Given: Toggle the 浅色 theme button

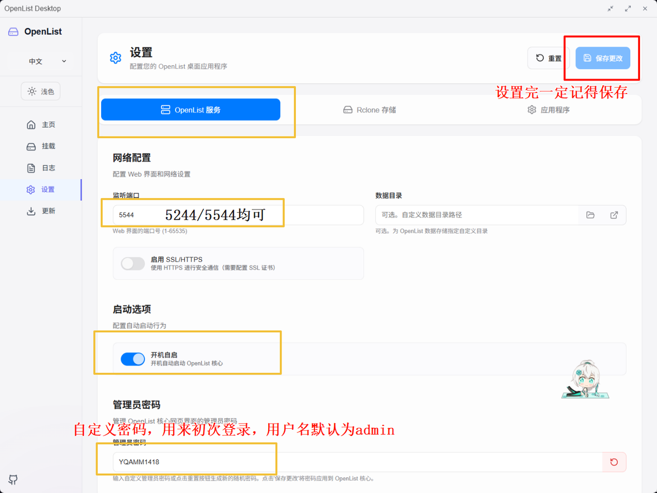Looking at the screenshot, I should pos(41,91).
